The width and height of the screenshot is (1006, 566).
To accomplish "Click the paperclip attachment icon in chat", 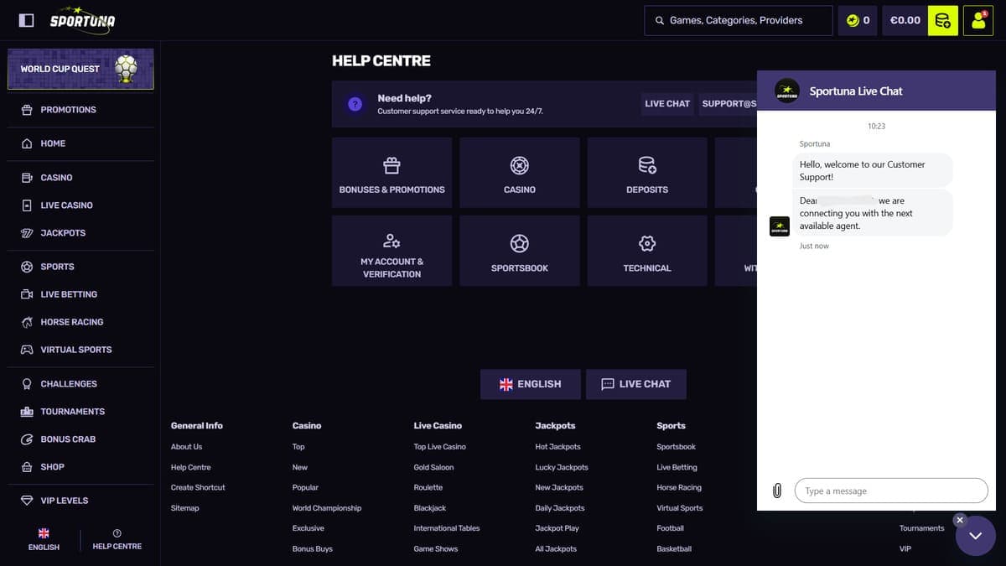I will pos(777,491).
